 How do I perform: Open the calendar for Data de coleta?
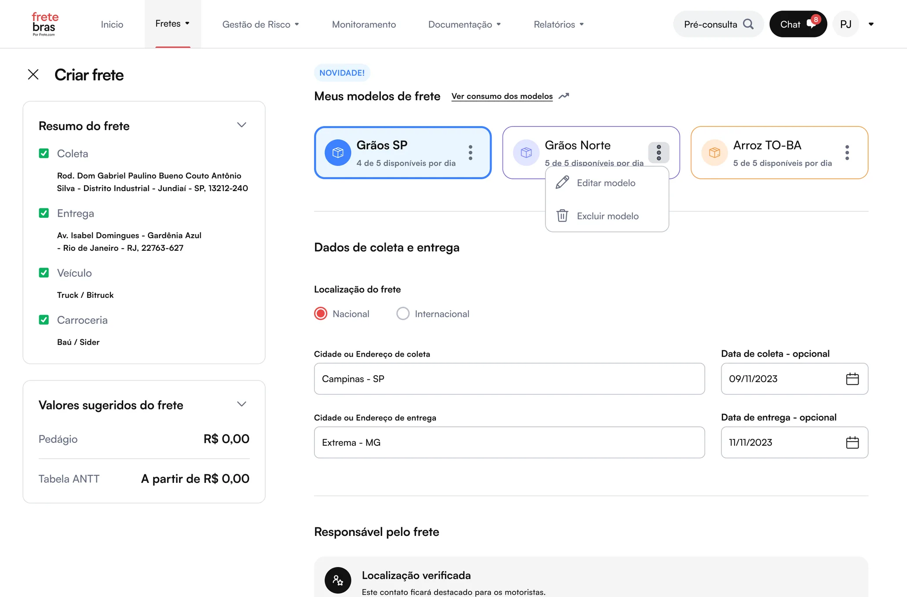852,379
